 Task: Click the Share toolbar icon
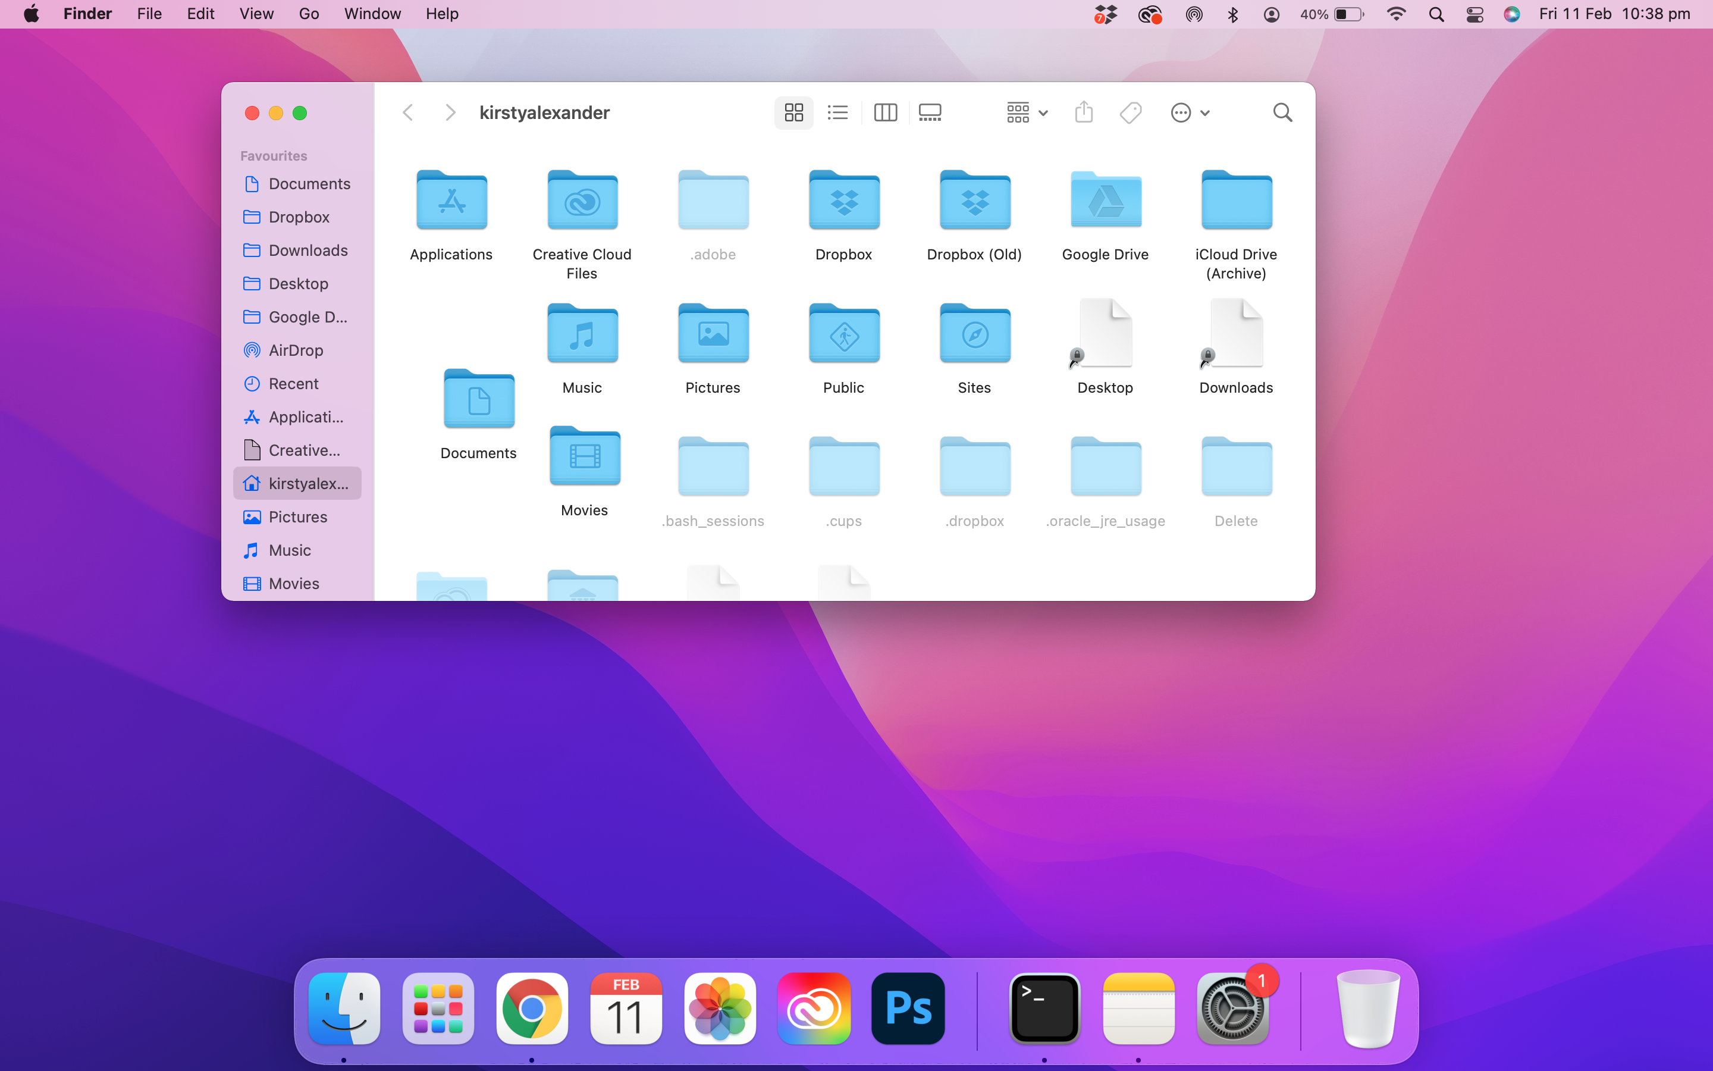coord(1084,112)
